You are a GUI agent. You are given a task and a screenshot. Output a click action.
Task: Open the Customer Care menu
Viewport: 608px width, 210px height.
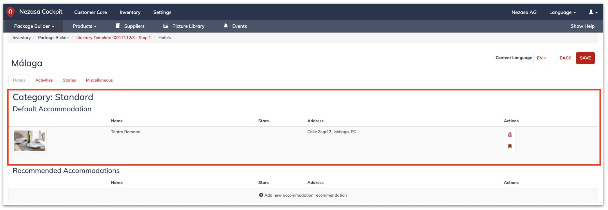click(91, 12)
